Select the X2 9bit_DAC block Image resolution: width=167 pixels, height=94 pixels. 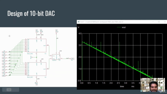(37, 69)
